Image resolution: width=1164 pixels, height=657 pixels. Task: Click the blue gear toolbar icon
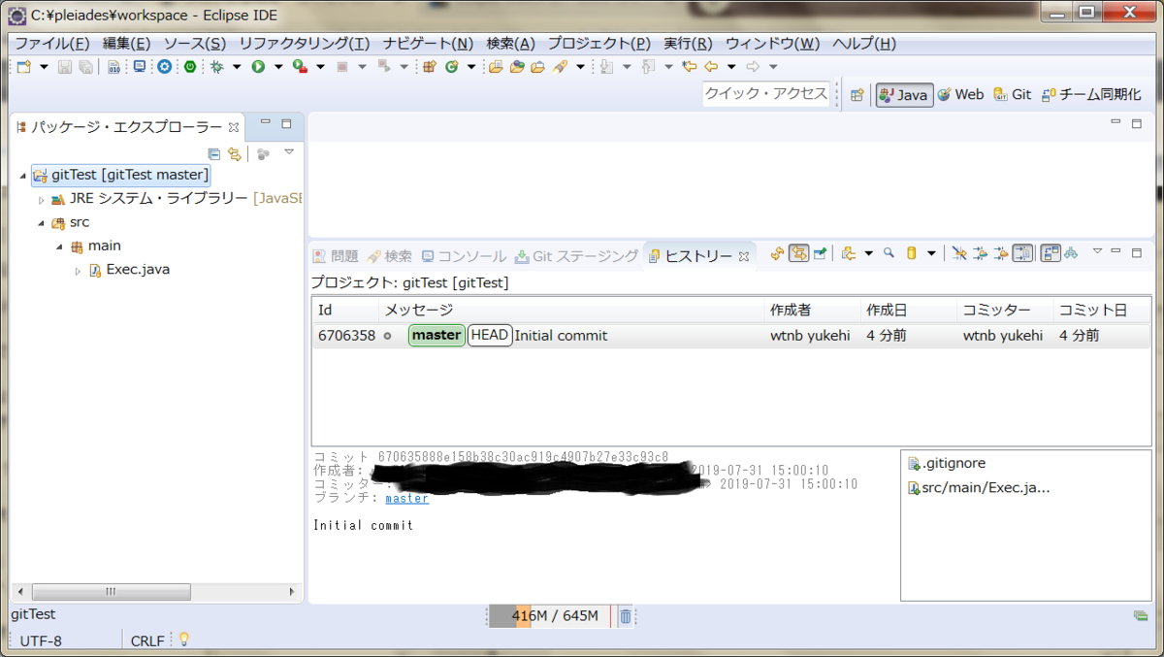[165, 67]
